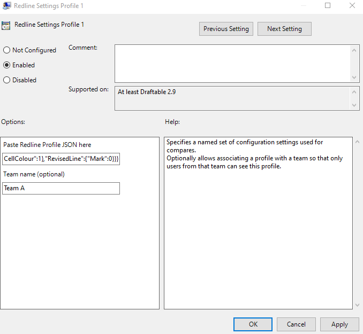The height and width of the screenshot is (334, 363).
Task: Go to Next Setting
Action: click(284, 29)
